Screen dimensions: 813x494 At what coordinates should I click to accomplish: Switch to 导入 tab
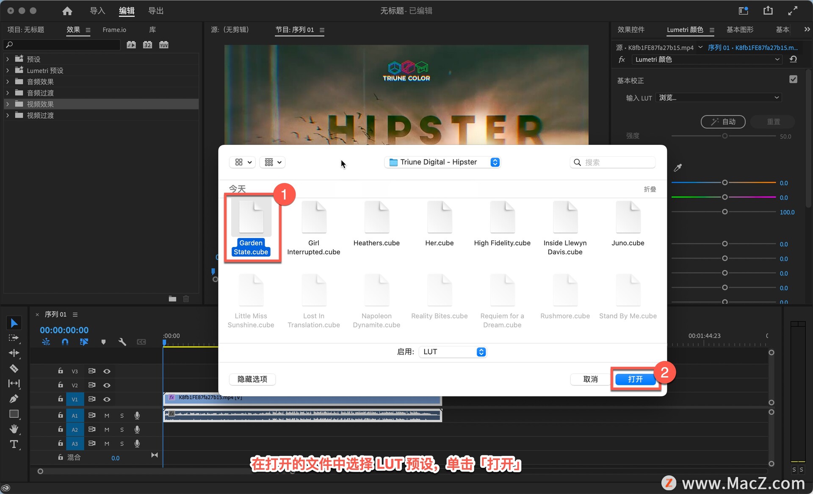[97, 11]
